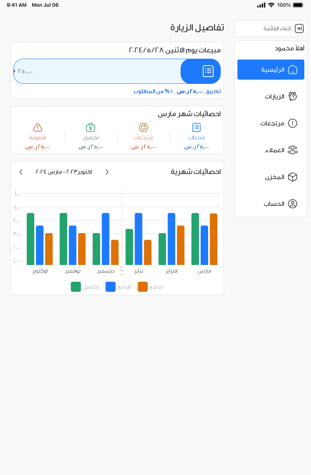The width and height of the screenshot is (311, 475).
Task: Open الحساب from the sidebar
Action: [271, 204]
